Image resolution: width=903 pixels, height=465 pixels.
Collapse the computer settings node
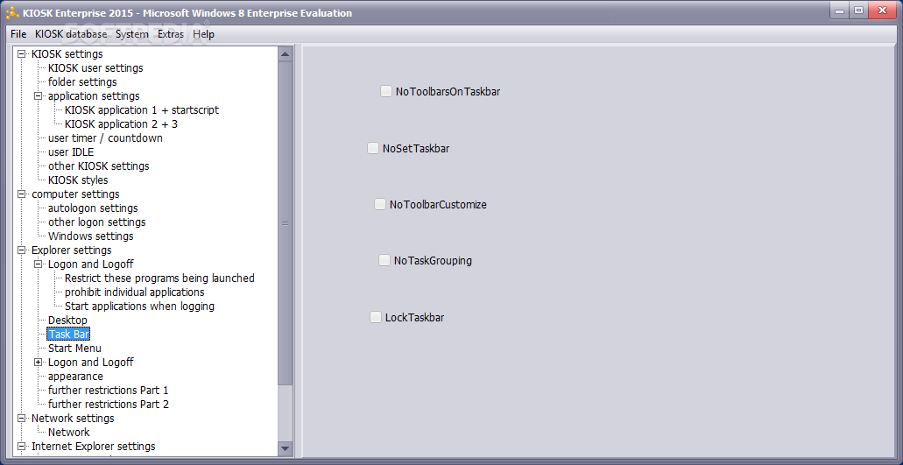22,194
